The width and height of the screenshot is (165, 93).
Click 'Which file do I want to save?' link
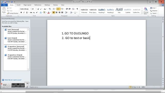pyautogui.click(x=13, y=80)
